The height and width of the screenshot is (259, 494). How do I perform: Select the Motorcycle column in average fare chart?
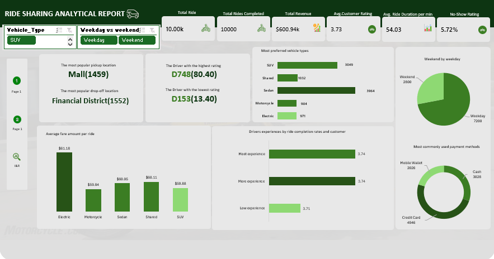93,200
